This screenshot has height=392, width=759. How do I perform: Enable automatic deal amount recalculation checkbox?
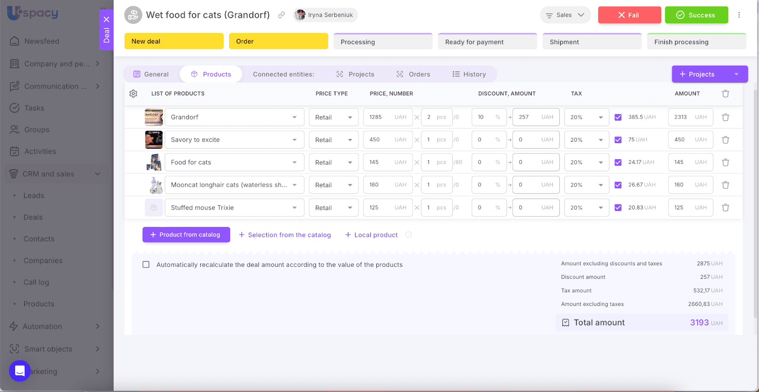tap(146, 264)
